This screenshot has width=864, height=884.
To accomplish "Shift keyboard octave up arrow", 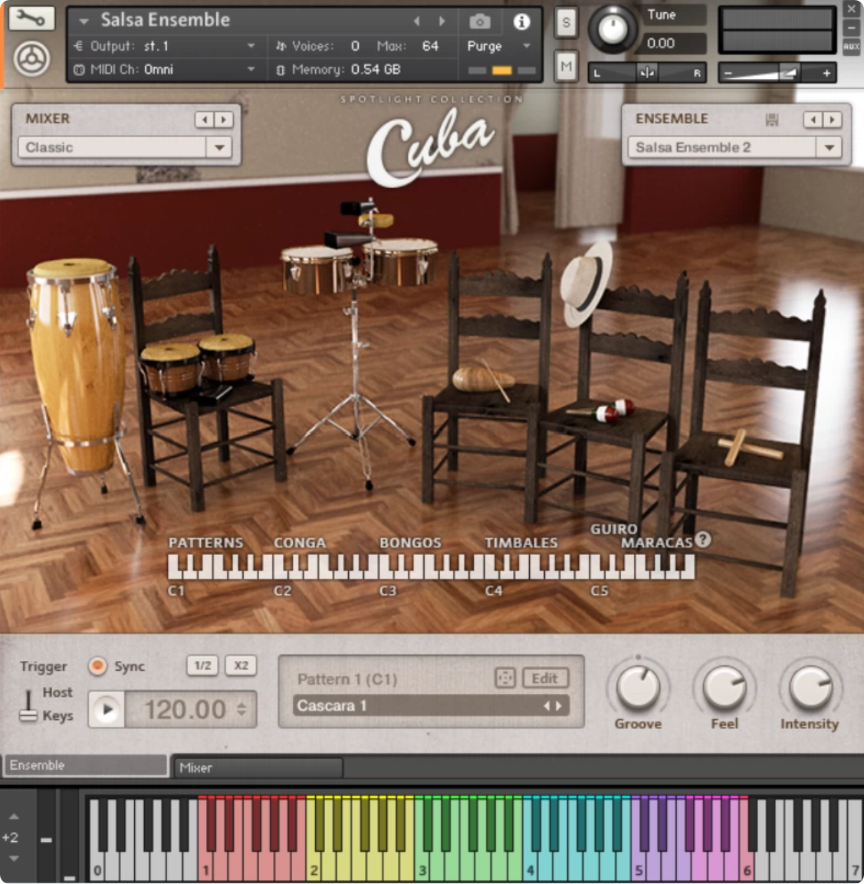I will tap(14, 817).
